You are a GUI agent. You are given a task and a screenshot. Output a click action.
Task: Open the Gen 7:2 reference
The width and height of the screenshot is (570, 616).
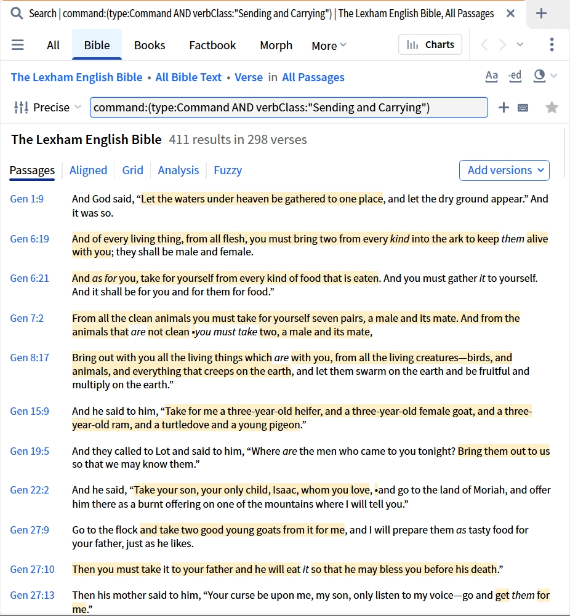[26, 318]
